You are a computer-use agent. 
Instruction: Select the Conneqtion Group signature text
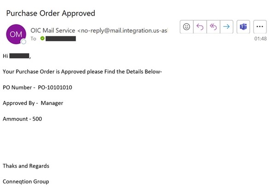(26, 181)
